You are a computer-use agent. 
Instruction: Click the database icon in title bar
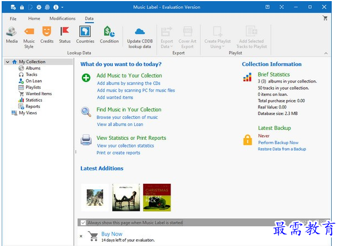pos(13,7)
